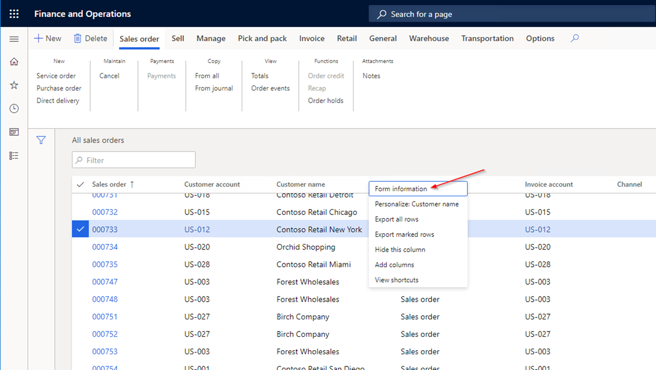The image size is (656, 370).
Task: Uncheck the row 000733 checkbox
Action: click(80, 229)
